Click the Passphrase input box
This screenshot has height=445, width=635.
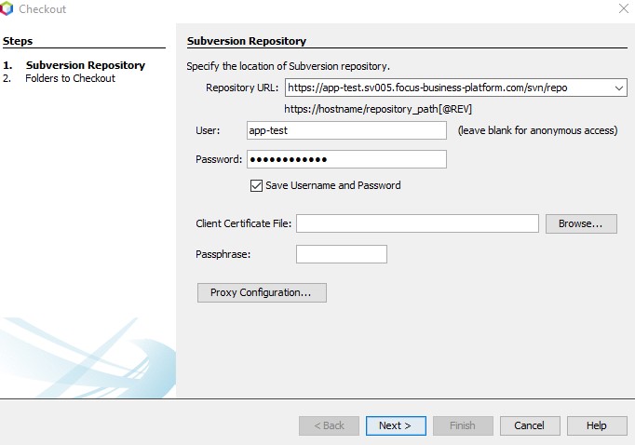(342, 254)
